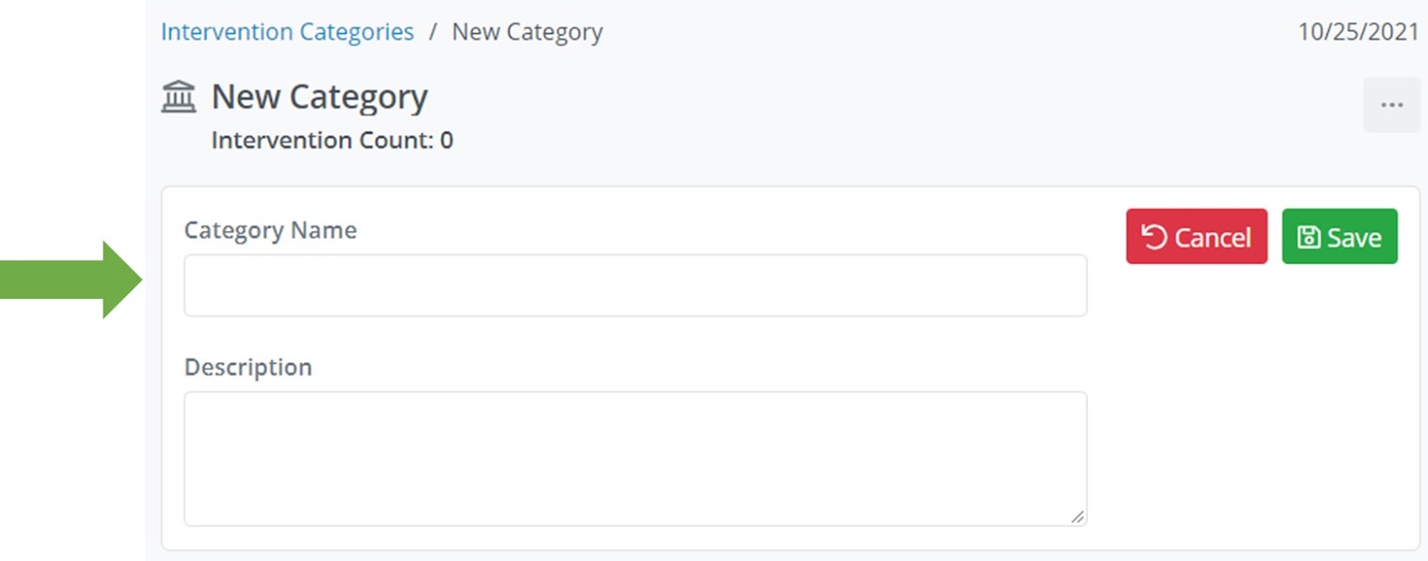The height and width of the screenshot is (561, 1428).
Task: Click the institution building icon
Action: [x=178, y=96]
